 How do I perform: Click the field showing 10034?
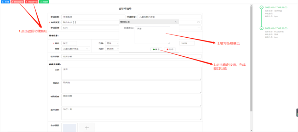click(x=187, y=43)
